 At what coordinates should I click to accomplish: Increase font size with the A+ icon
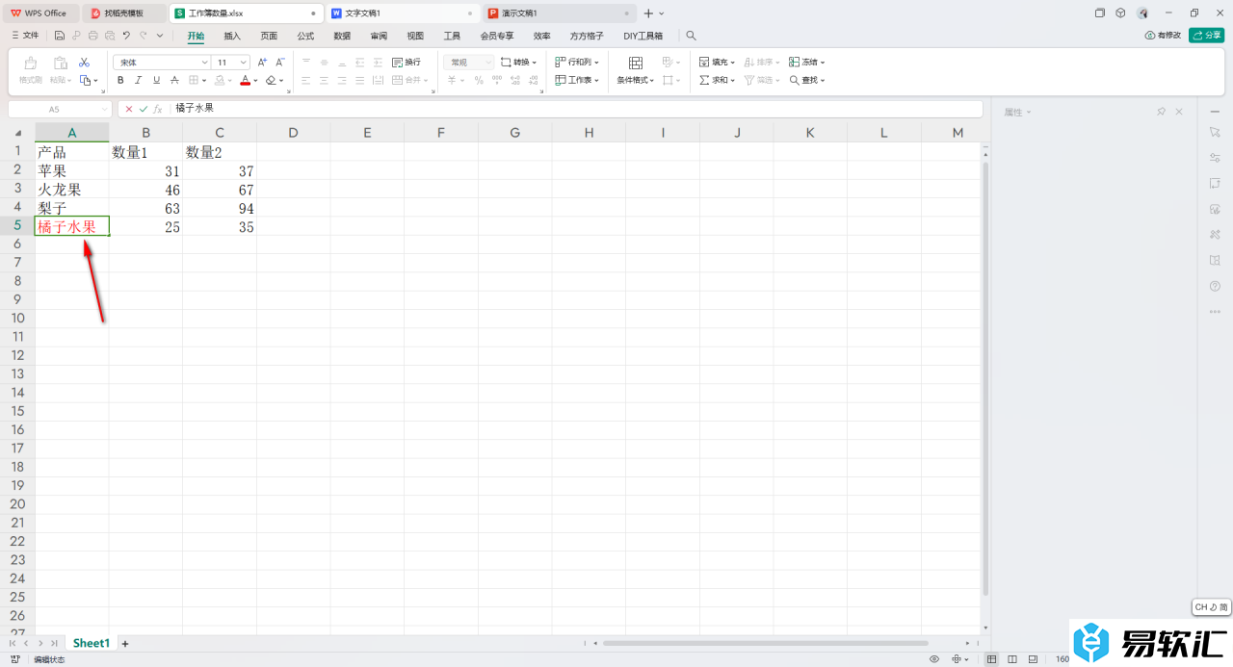click(x=263, y=62)
